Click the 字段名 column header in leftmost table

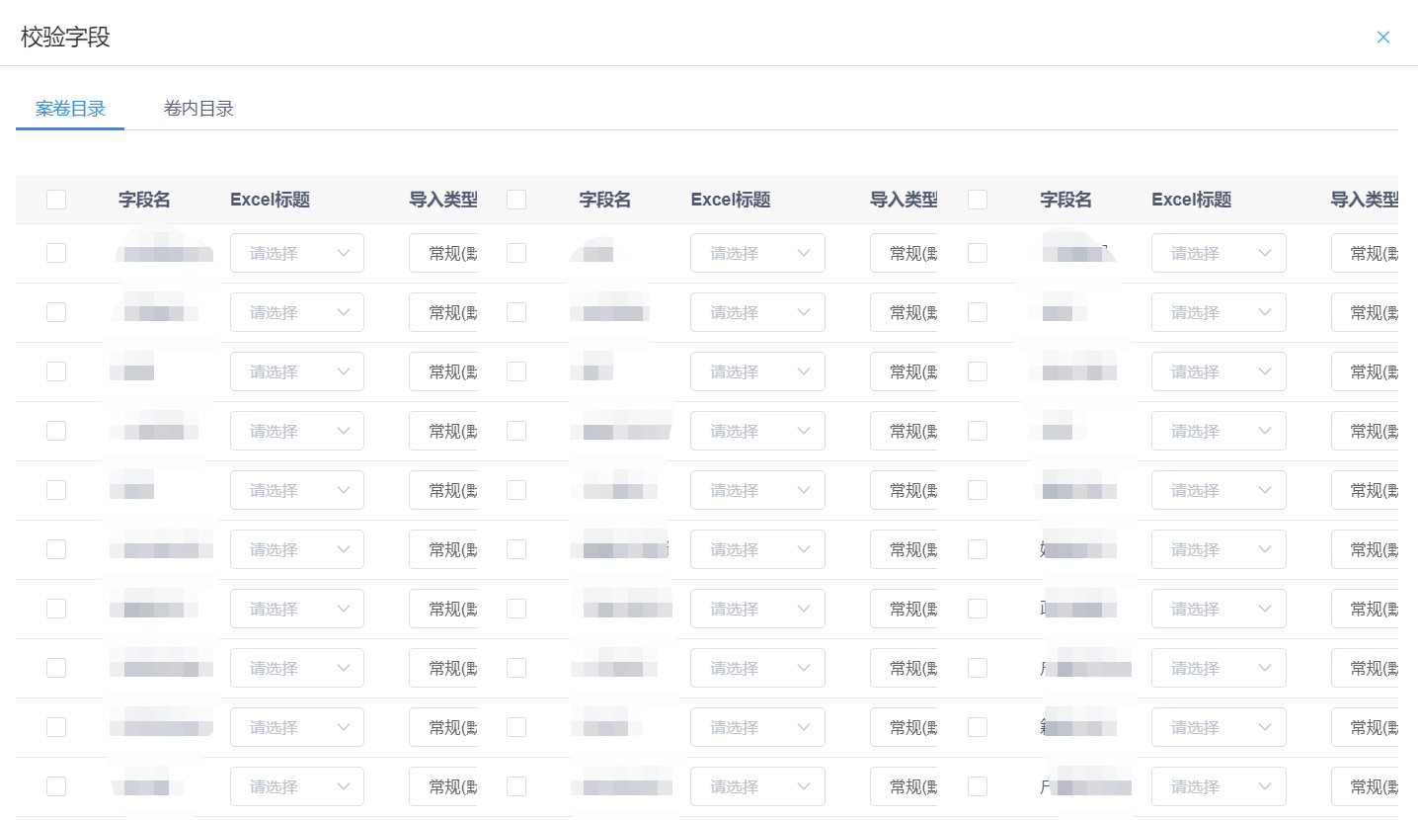point(144,200)
